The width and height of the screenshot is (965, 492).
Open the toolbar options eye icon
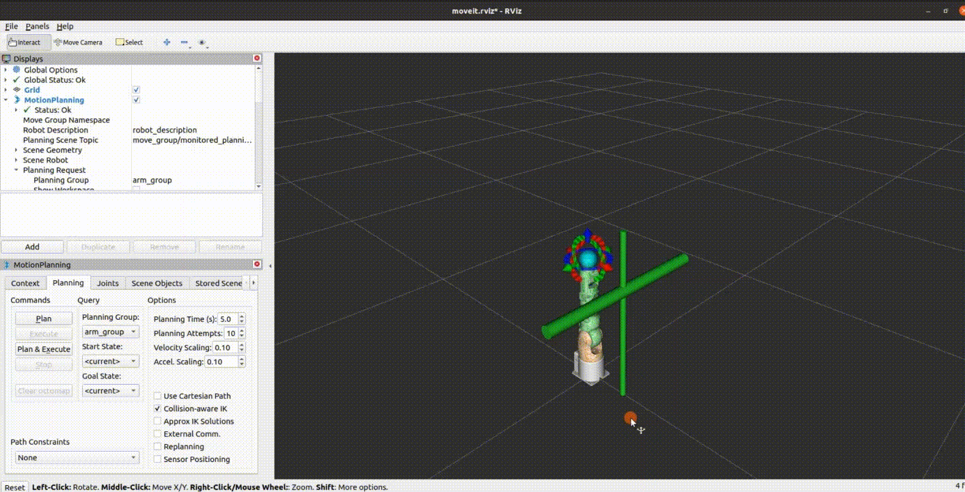202,42
